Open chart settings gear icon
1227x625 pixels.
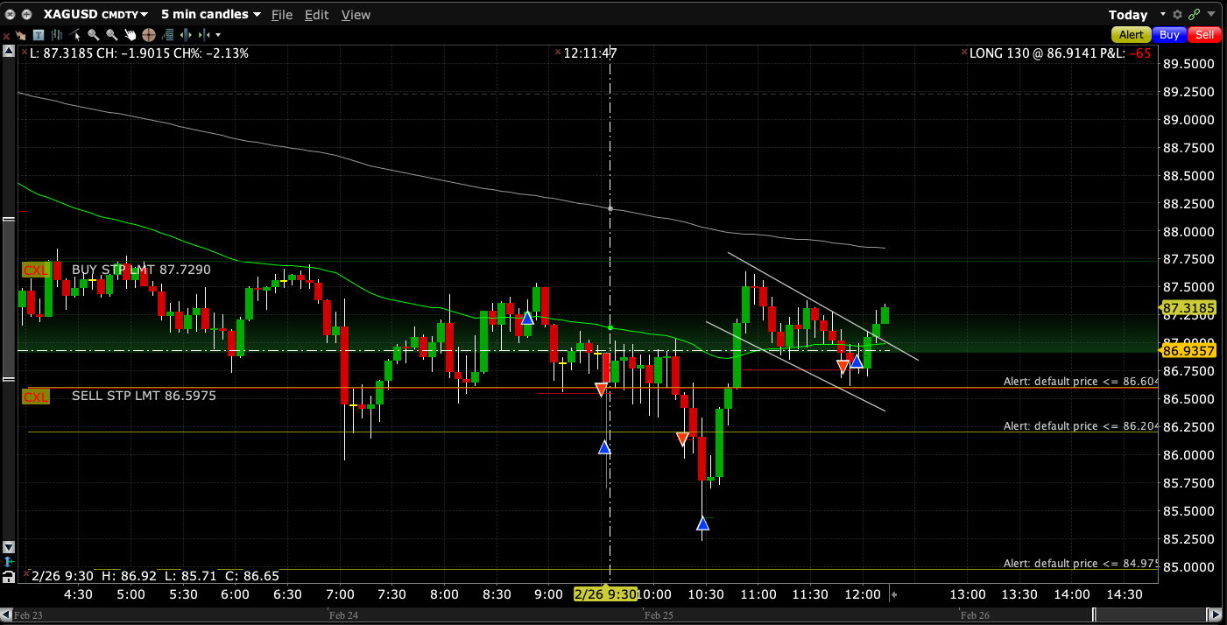pos(1177,15)
